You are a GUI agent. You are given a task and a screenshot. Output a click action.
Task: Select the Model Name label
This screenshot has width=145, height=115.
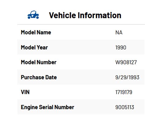point(36,32)
